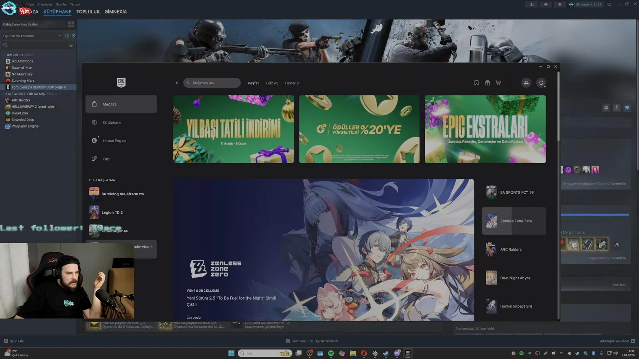Focus the Mağazada ara search field
The height and width of the screenshot is (359, 639).
coord(212,83)
